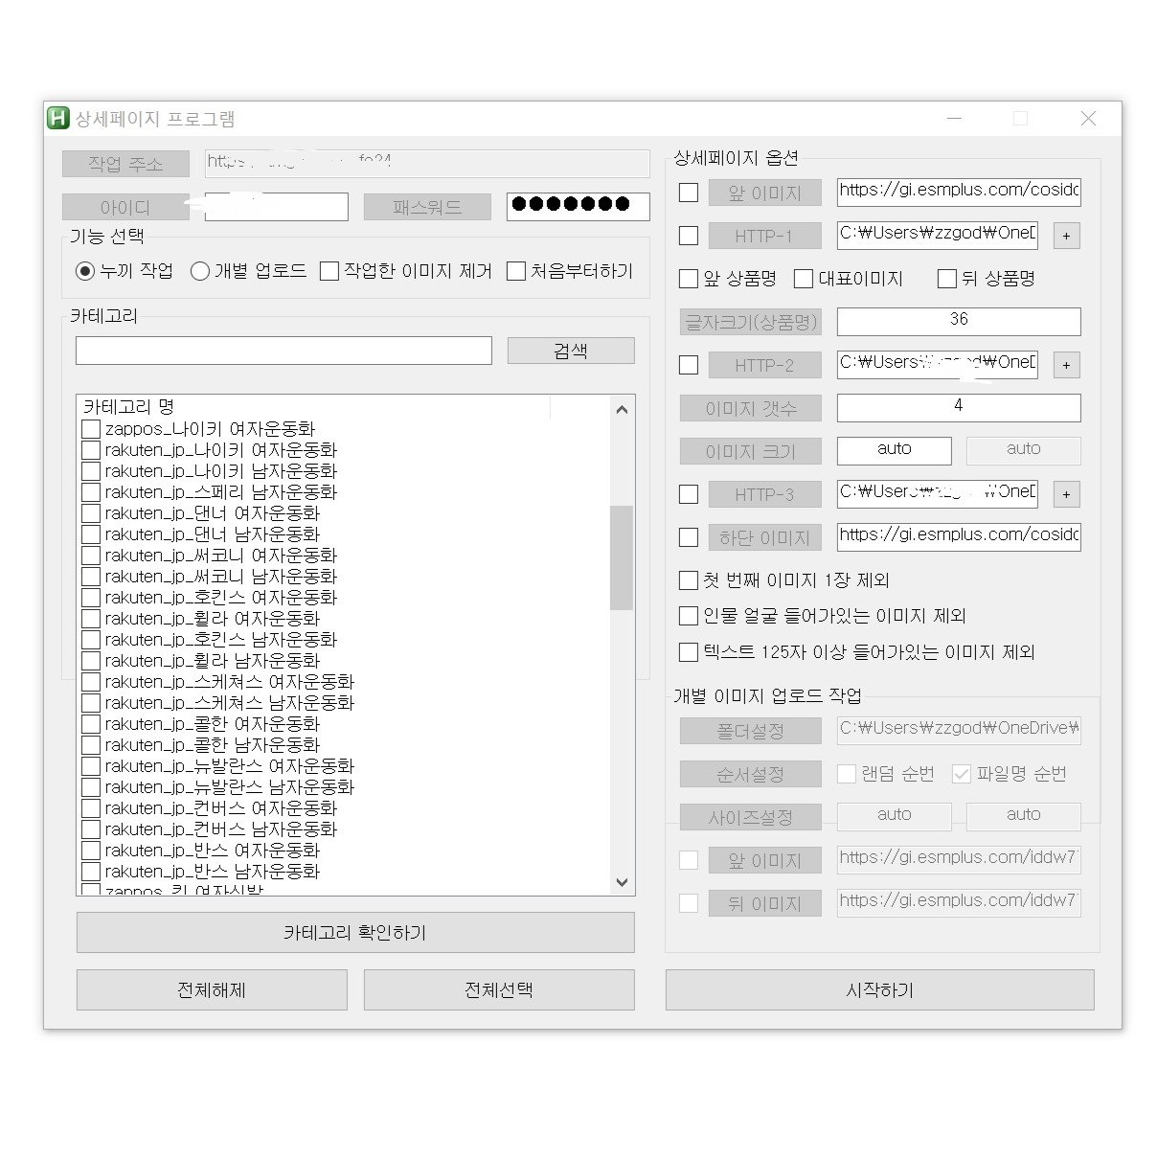This screenshot has width=1158, height=1158.
Task: Check rakuten_jp_나이키 남자운동화 category
Action: pos(91,470)
